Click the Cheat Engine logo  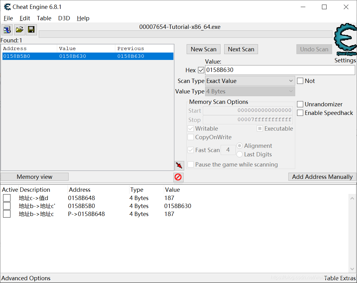(346, 39)
